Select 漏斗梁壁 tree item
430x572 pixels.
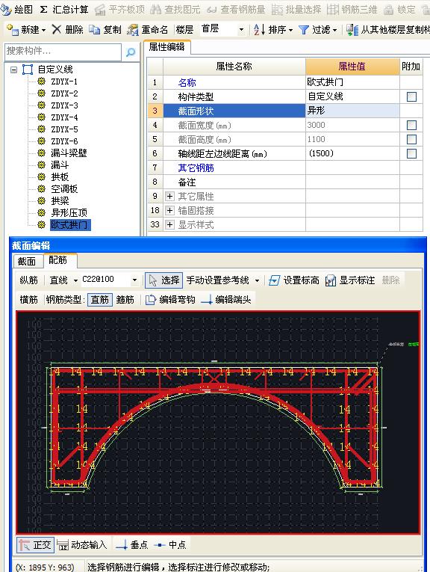pyautogui.click(x=69, y=153)
